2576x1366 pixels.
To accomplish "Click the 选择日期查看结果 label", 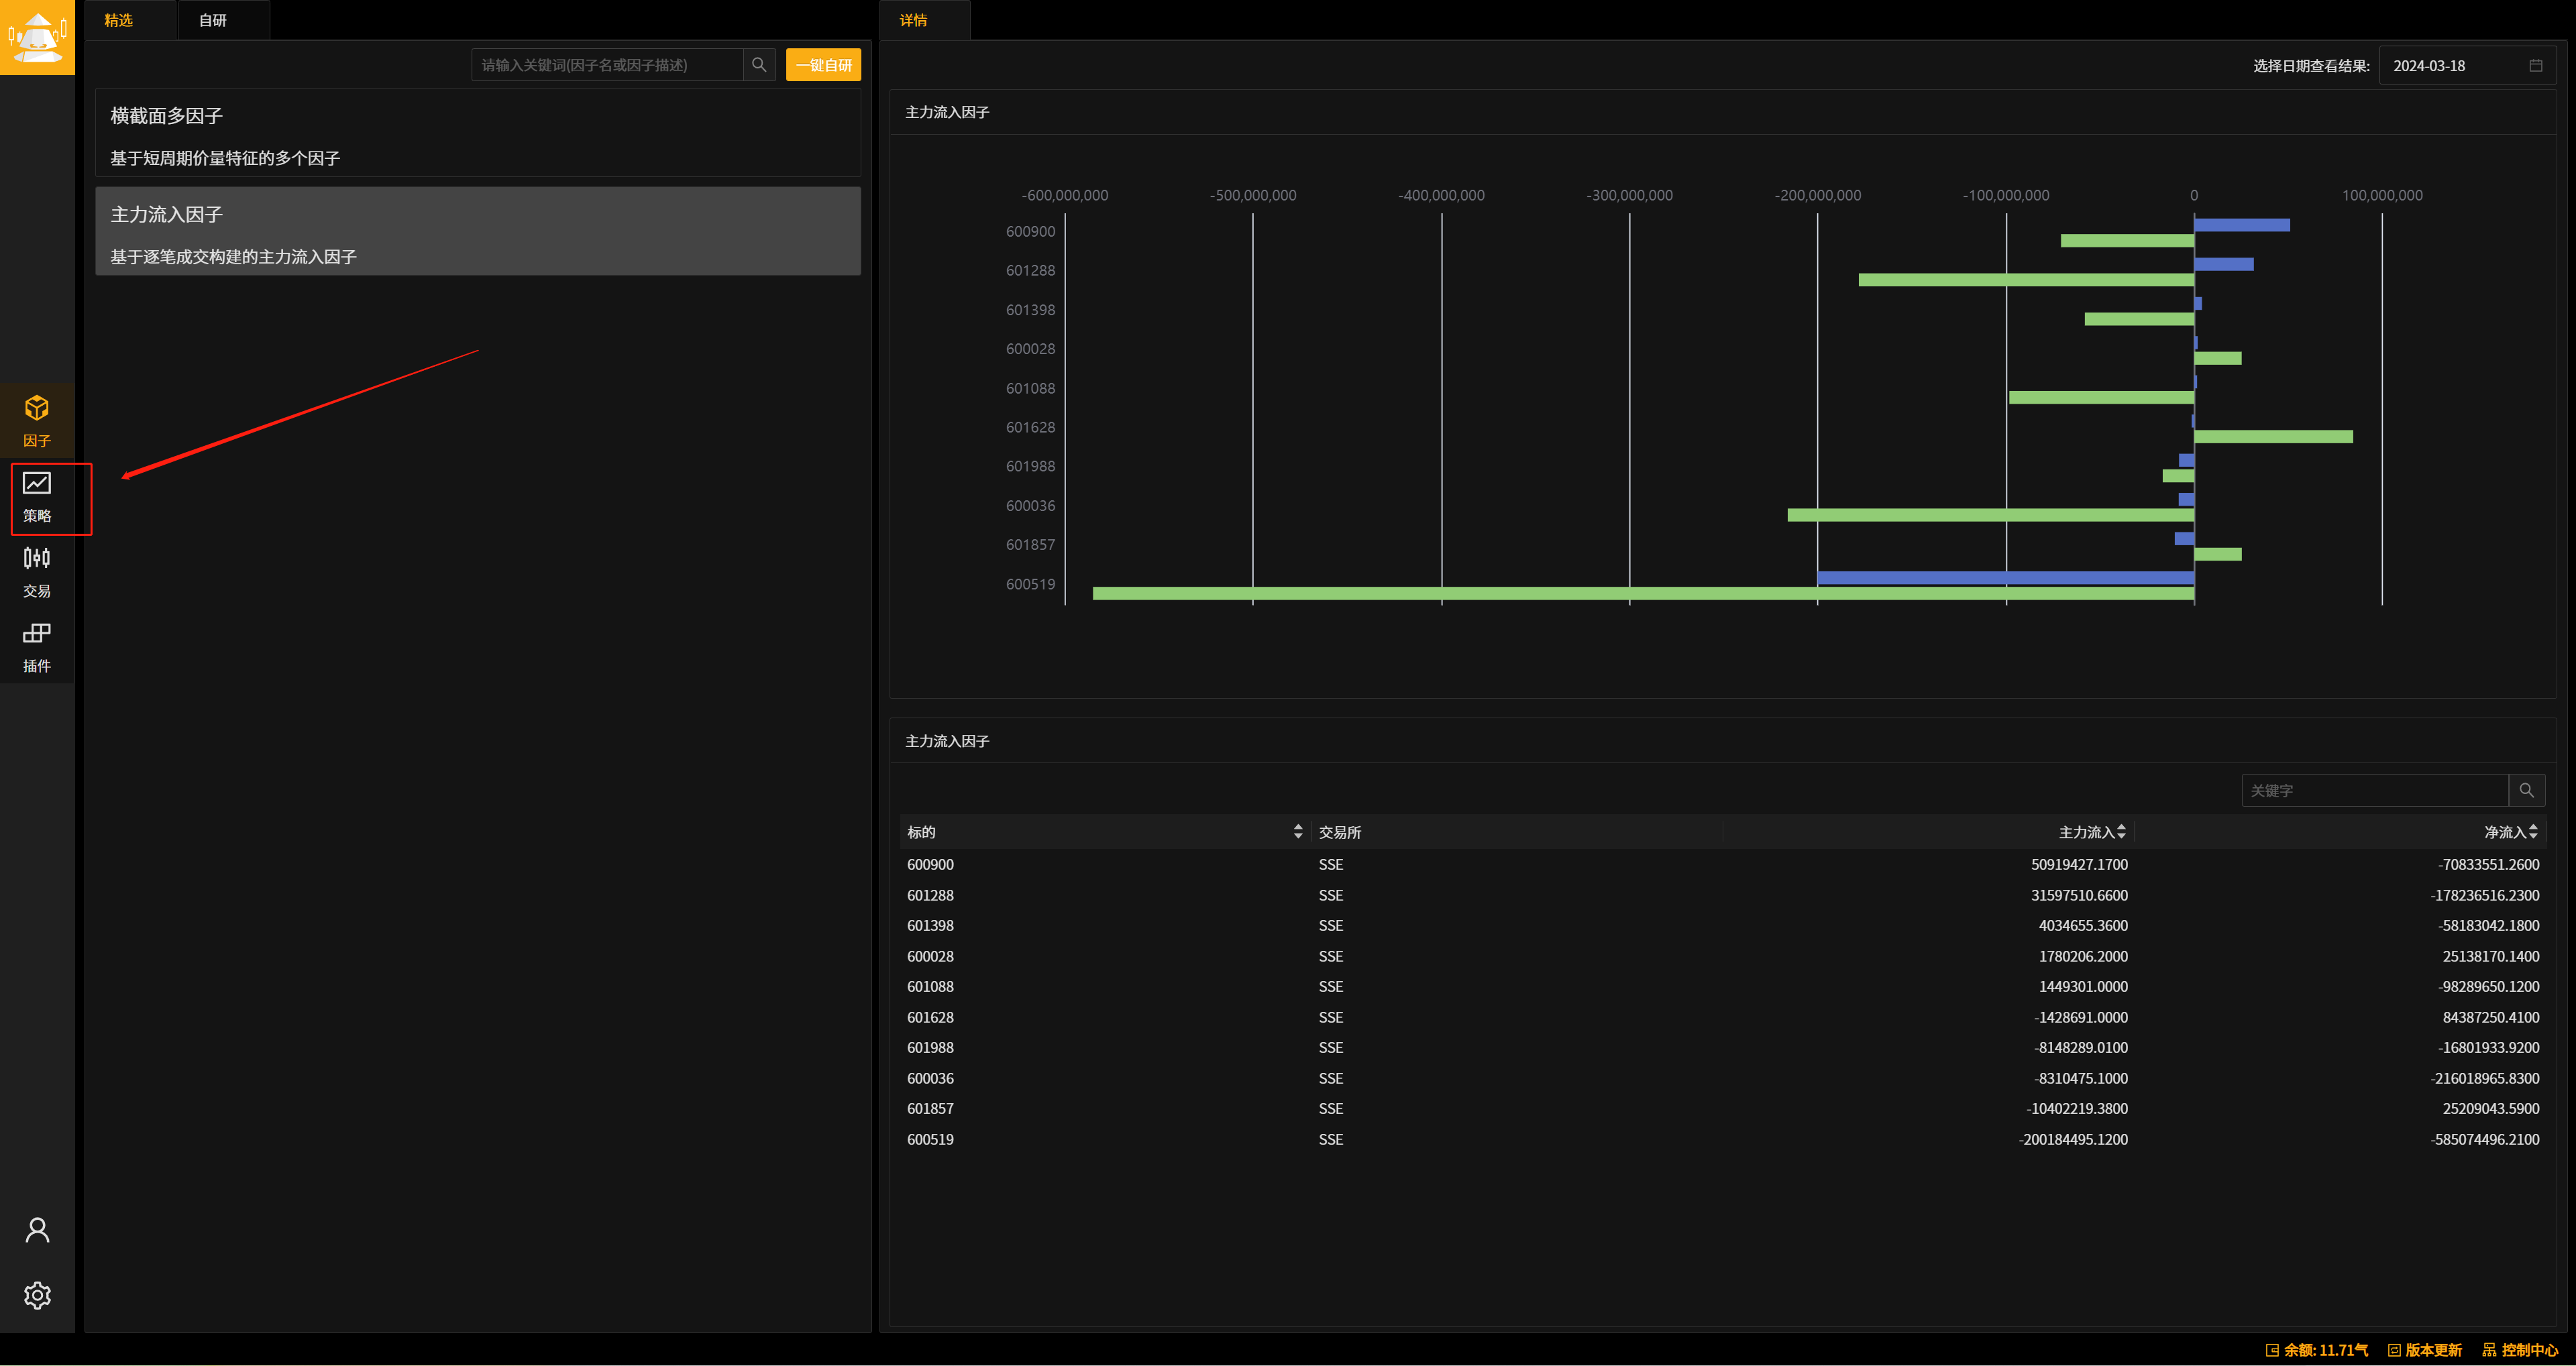I will tap(2311, 66).
